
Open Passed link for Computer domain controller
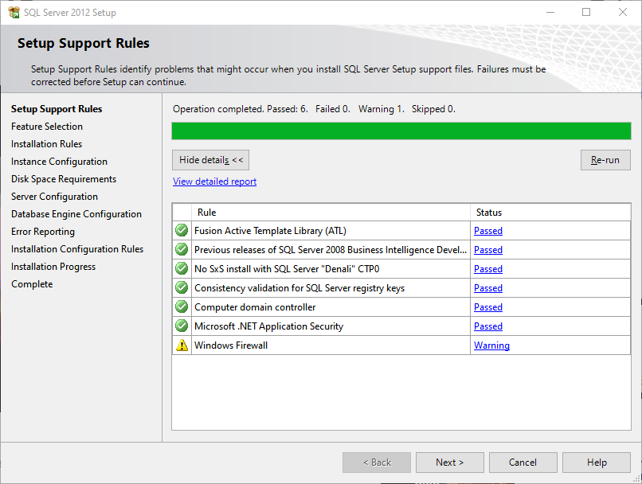(488, 307)
